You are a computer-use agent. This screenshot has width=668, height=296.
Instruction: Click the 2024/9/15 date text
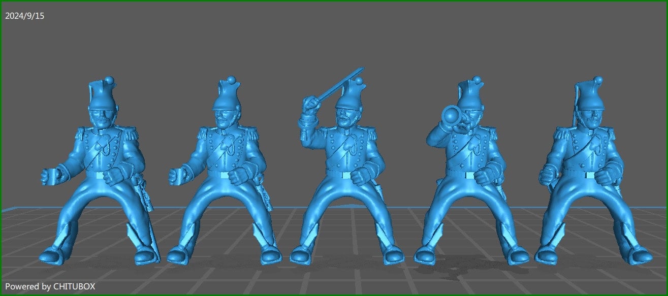pyautogui.click(x=24, y=16)
